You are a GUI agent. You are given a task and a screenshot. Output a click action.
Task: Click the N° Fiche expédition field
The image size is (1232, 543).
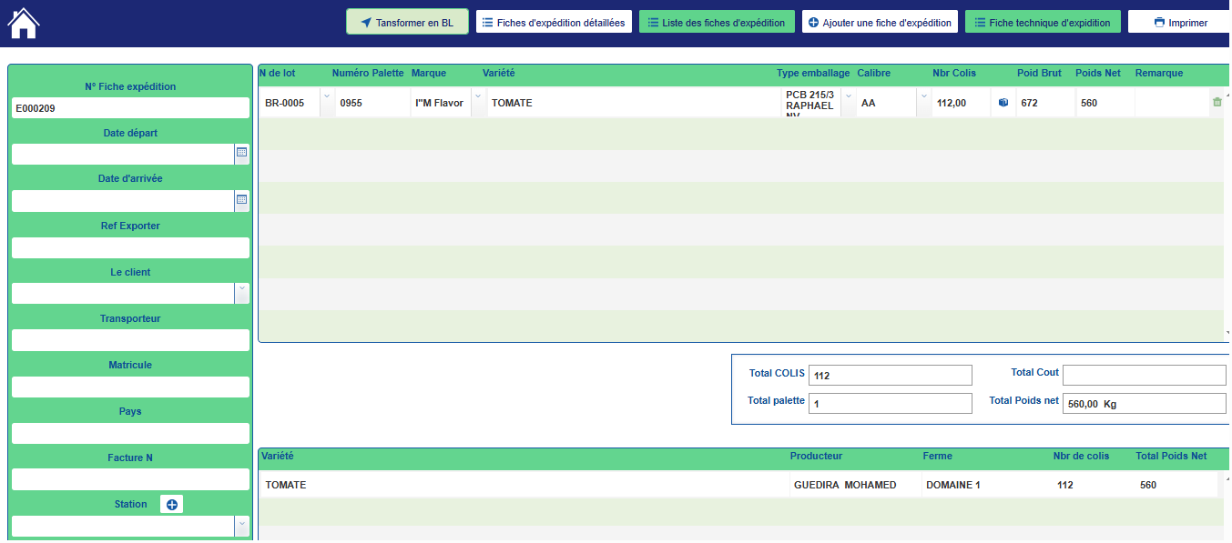tap(130, 108)
